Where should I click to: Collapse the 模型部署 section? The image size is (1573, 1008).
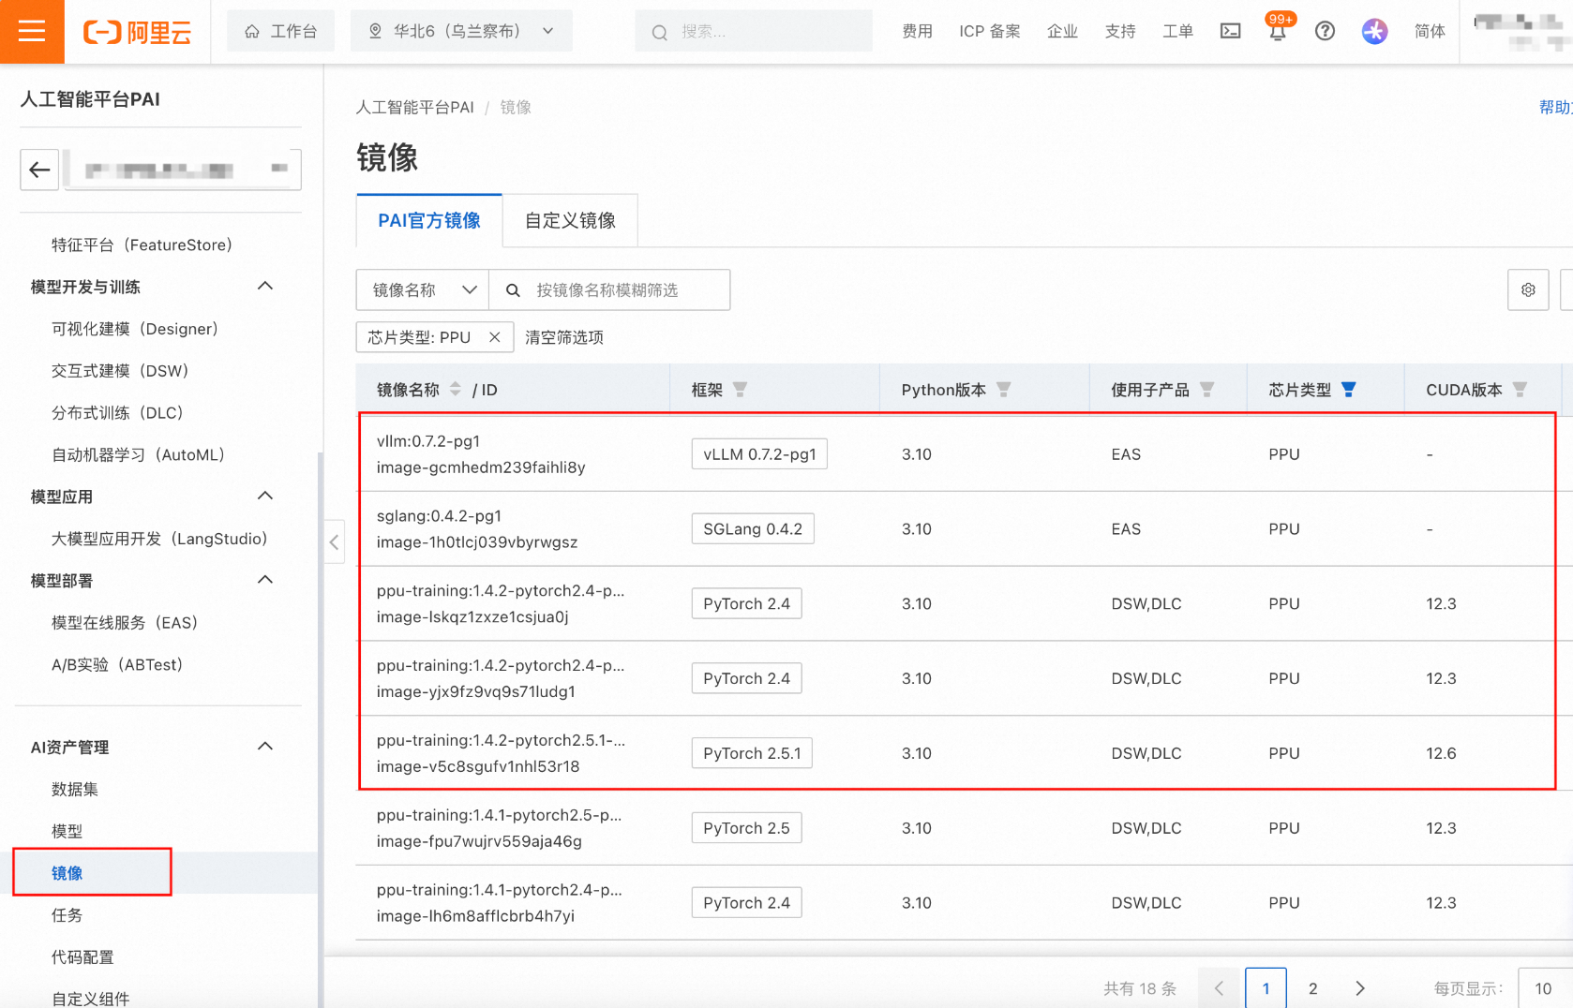click(265, 580)
